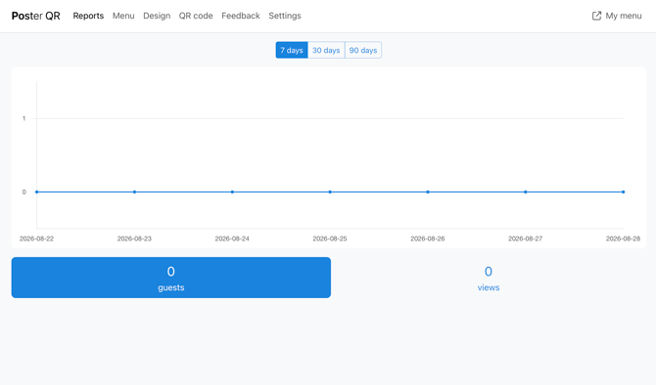Open Settings in the top navigation

[285, 16]
